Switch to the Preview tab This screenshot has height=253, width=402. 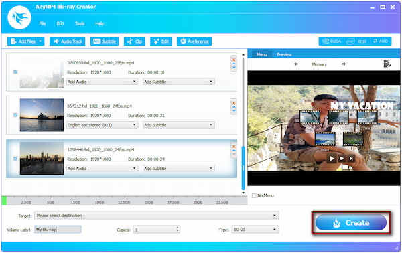(284, 54)
